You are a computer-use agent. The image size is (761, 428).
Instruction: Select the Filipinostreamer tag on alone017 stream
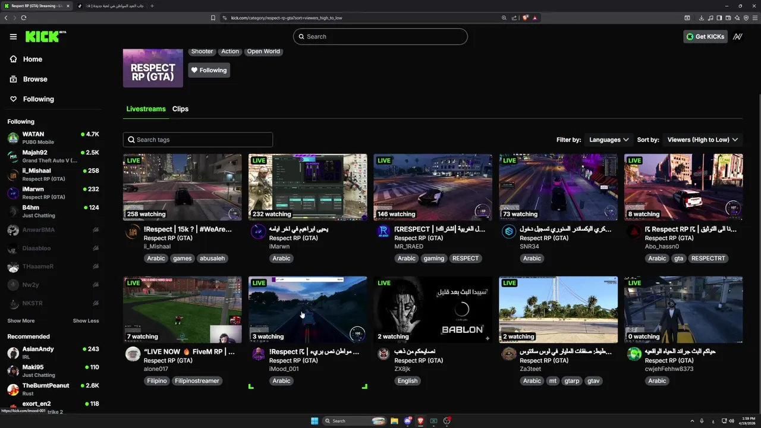(197, 381)
